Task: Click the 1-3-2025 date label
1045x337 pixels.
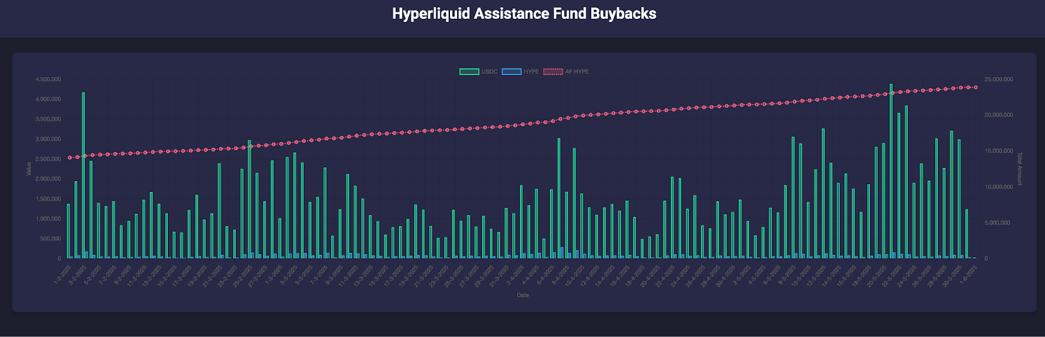Action: 272,274
